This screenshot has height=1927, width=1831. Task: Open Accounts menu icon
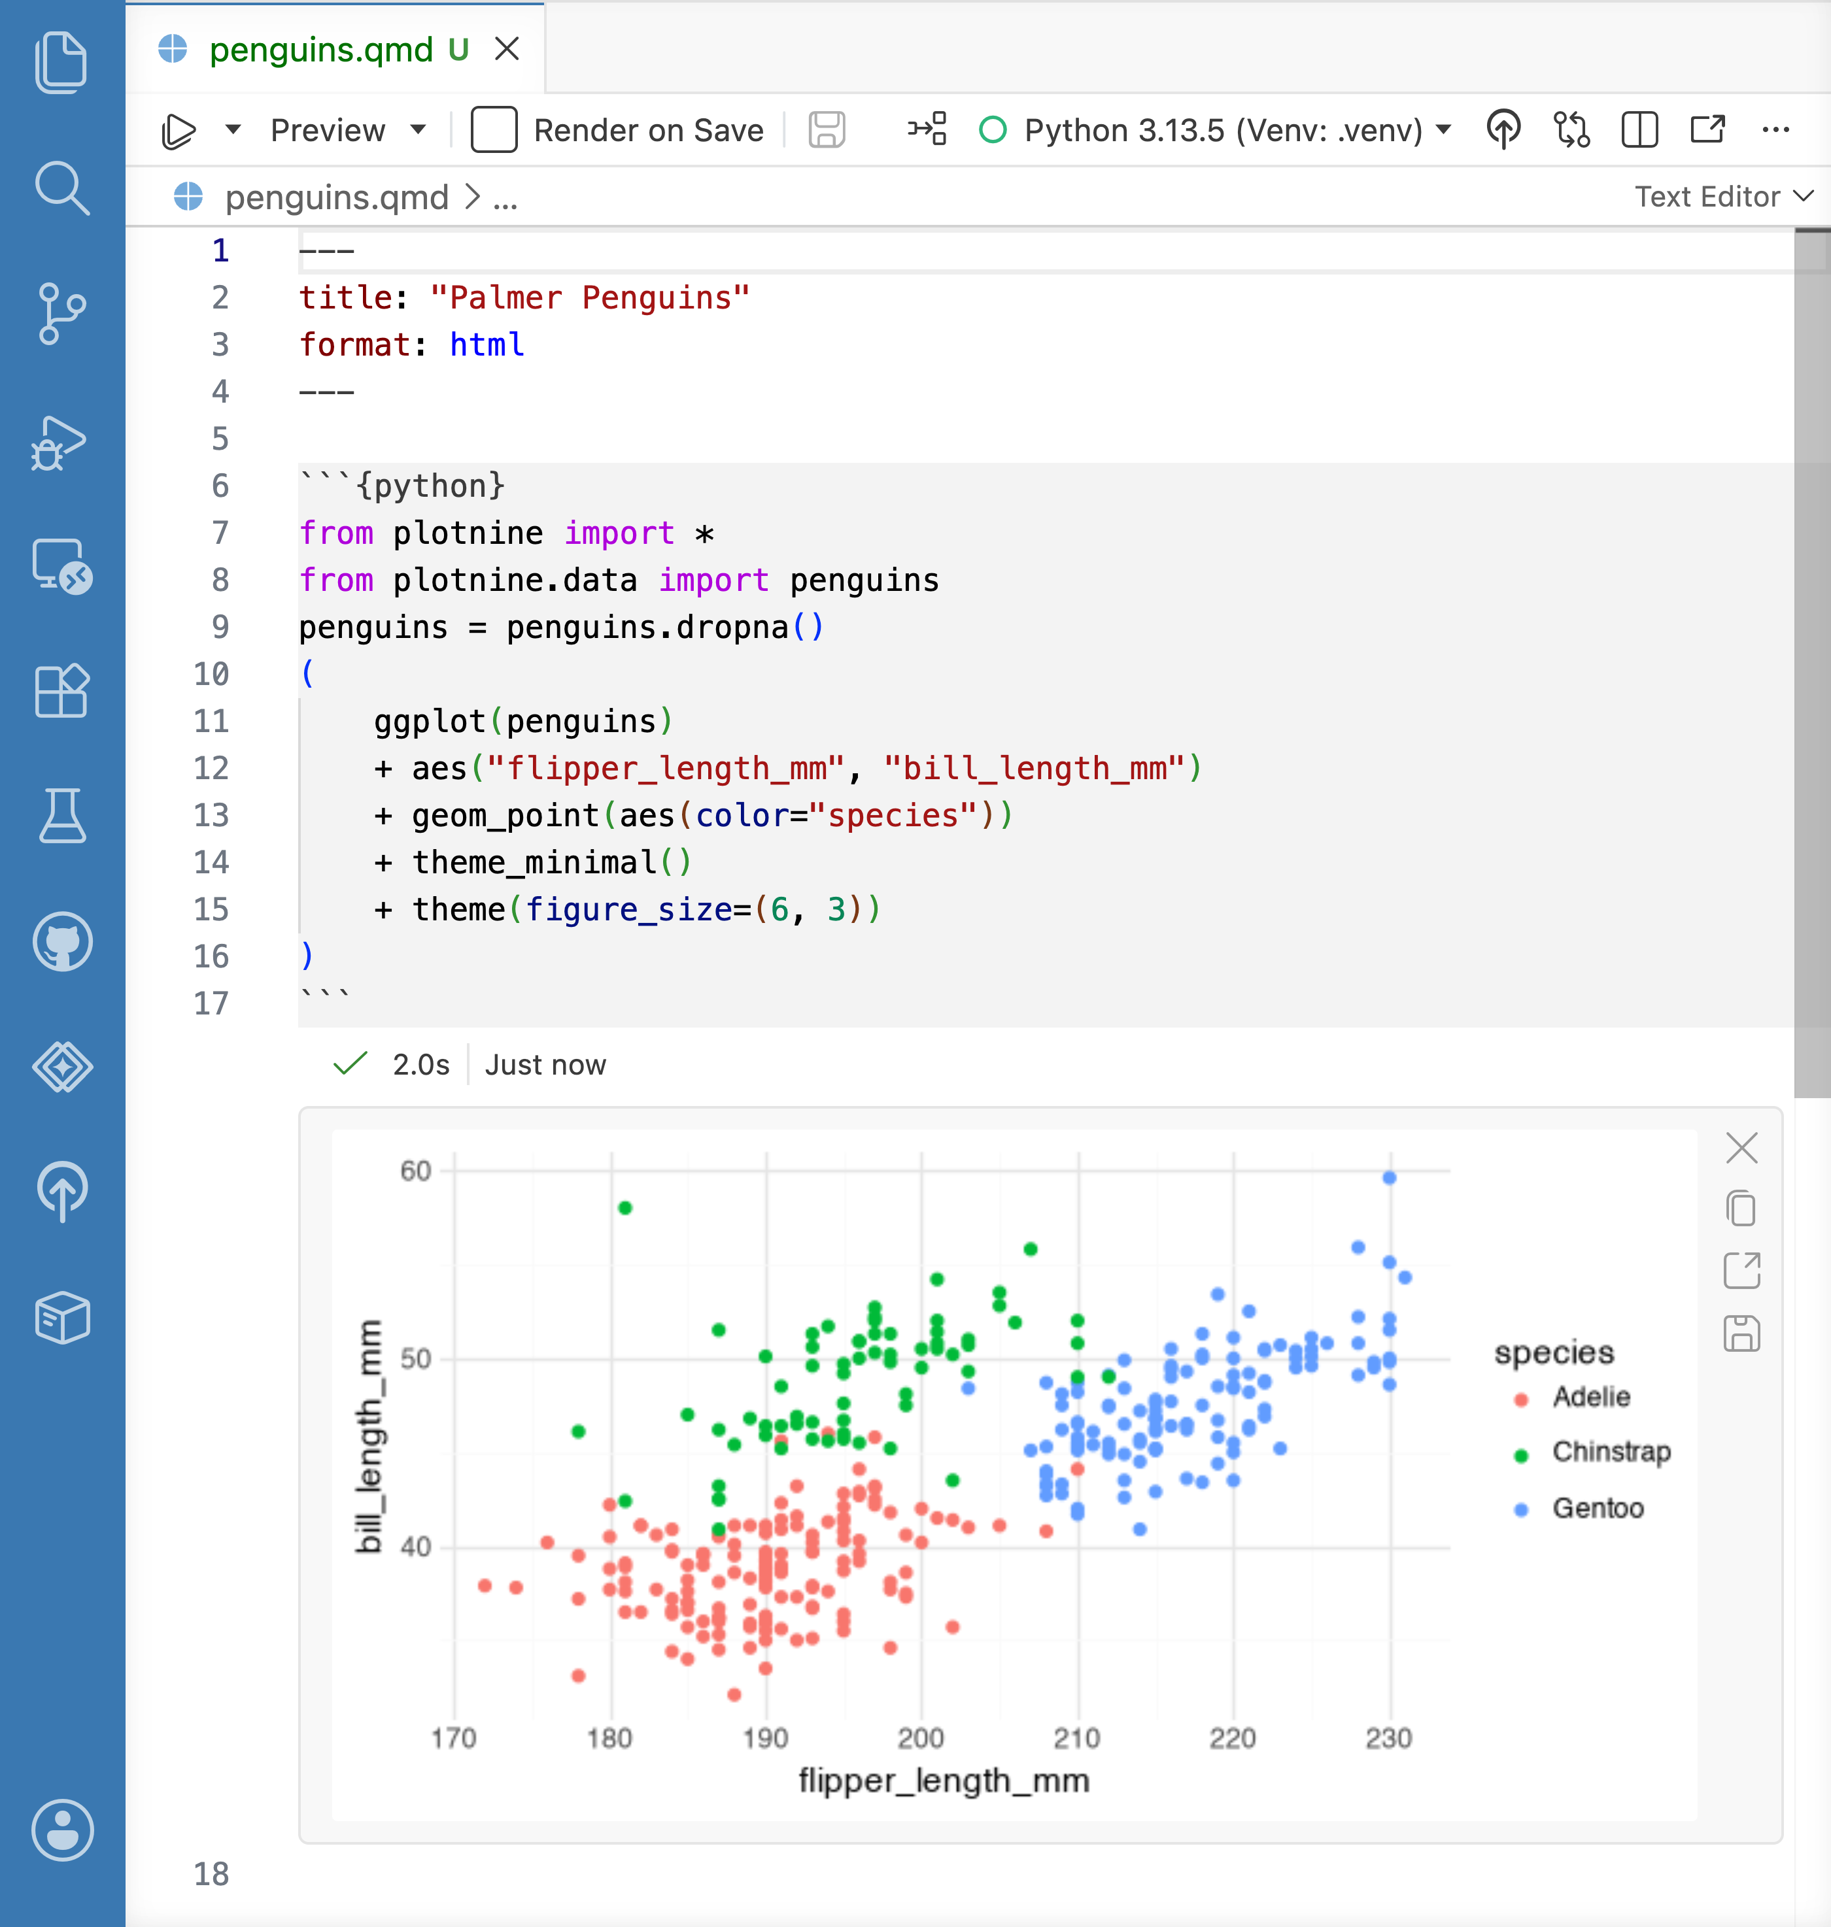(x=61, y=1830)
